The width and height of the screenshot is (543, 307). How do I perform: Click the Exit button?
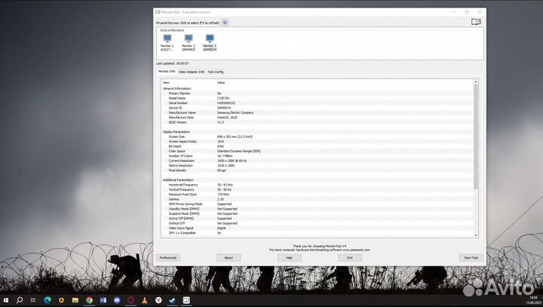click(350, 258)
